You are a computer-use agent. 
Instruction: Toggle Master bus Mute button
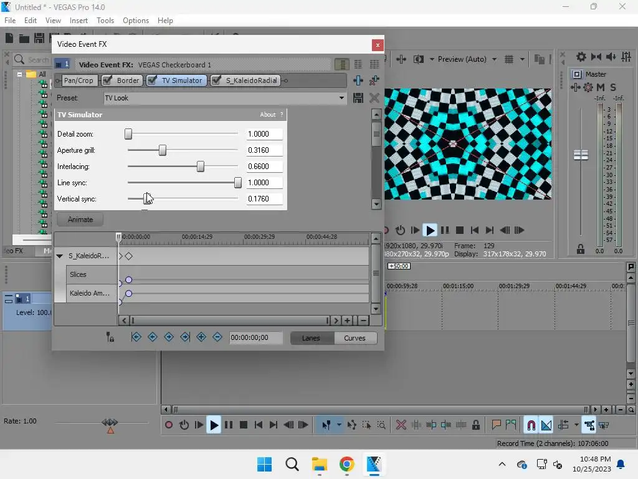(x=601, y=87)
